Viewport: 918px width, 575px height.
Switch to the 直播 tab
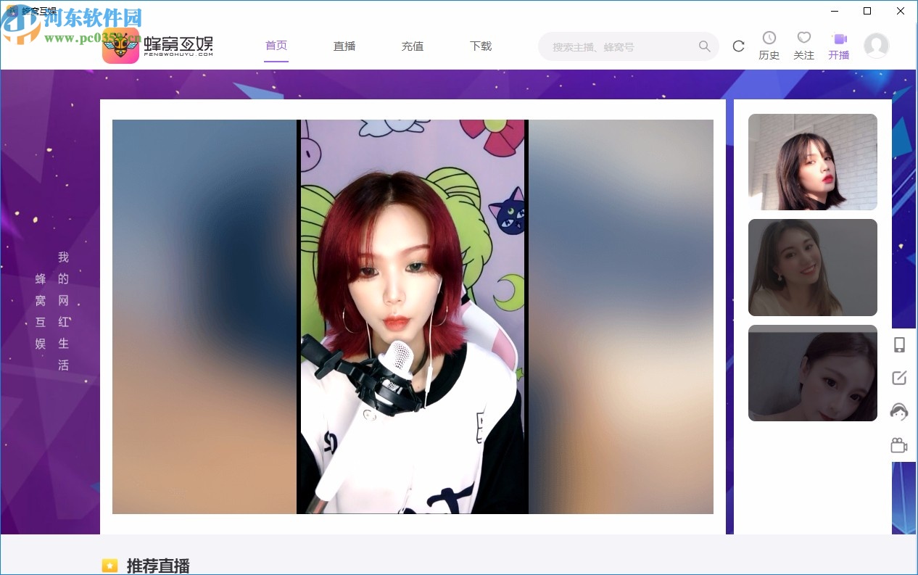pos(344,45)
